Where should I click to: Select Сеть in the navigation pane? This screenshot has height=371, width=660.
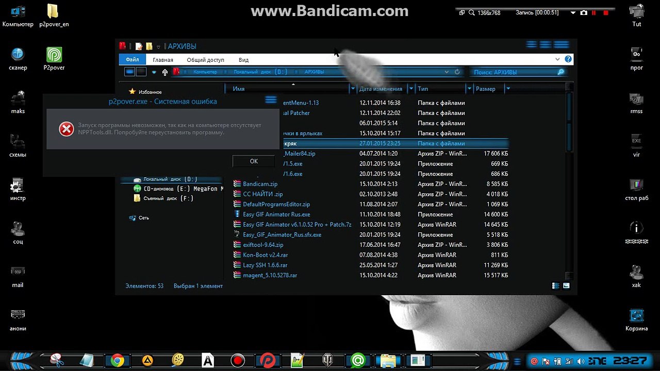click(139, 218)
